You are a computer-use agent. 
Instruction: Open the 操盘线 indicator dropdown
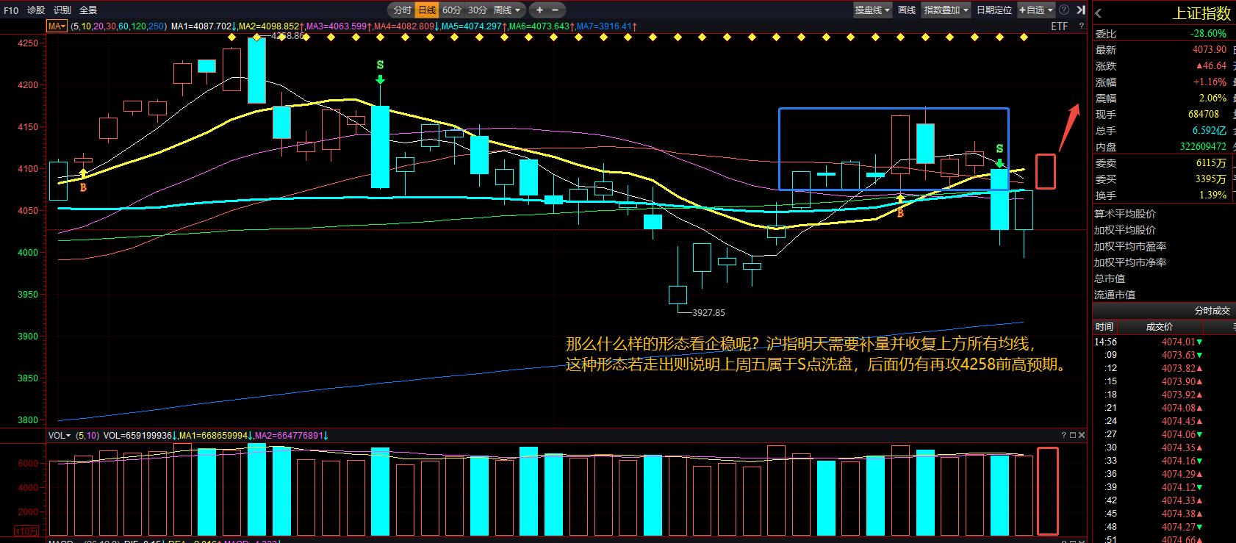click(x=872, y=10)
